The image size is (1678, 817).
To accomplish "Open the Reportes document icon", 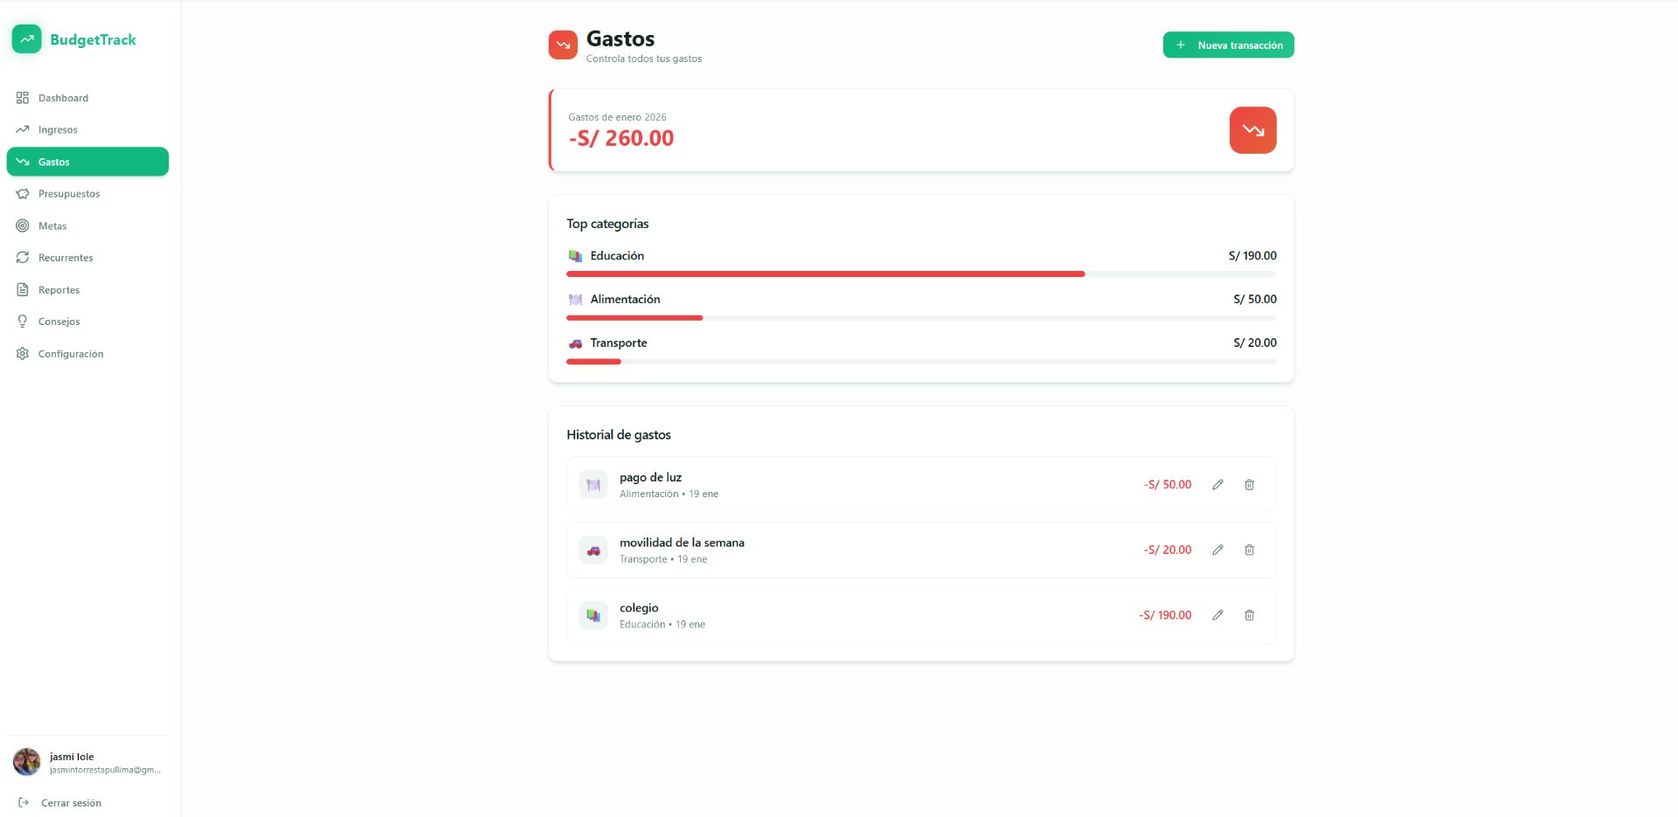I will tap(23, 289).
